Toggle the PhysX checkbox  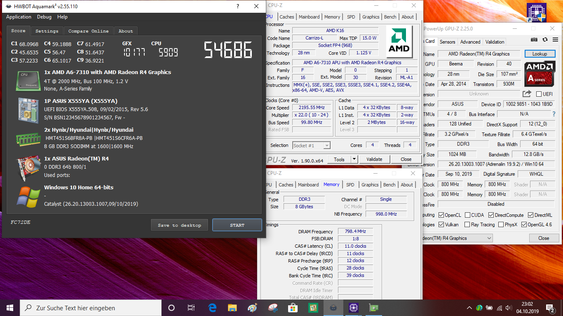click(501, 225)
